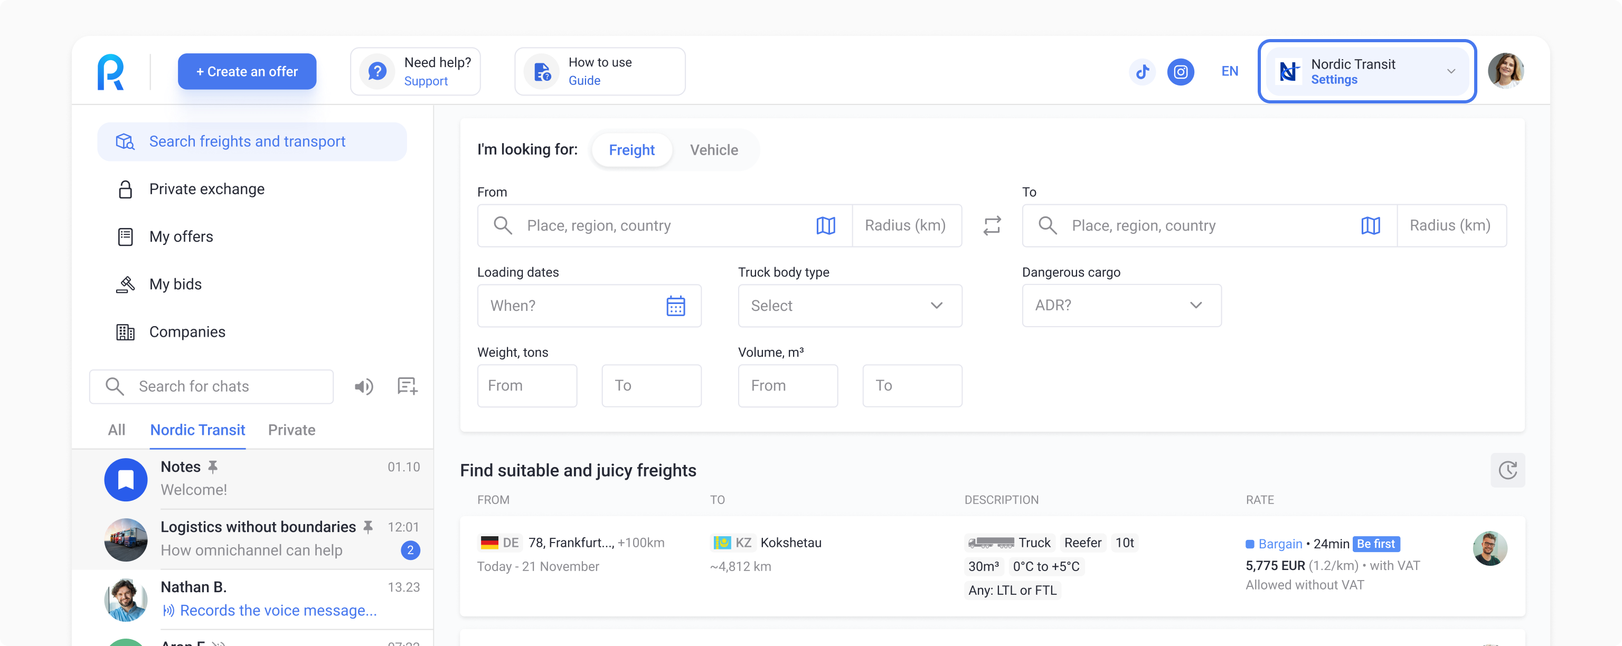1622x646 pixels.
Task: Click the Create an offer button
Action: pos(247,72)
